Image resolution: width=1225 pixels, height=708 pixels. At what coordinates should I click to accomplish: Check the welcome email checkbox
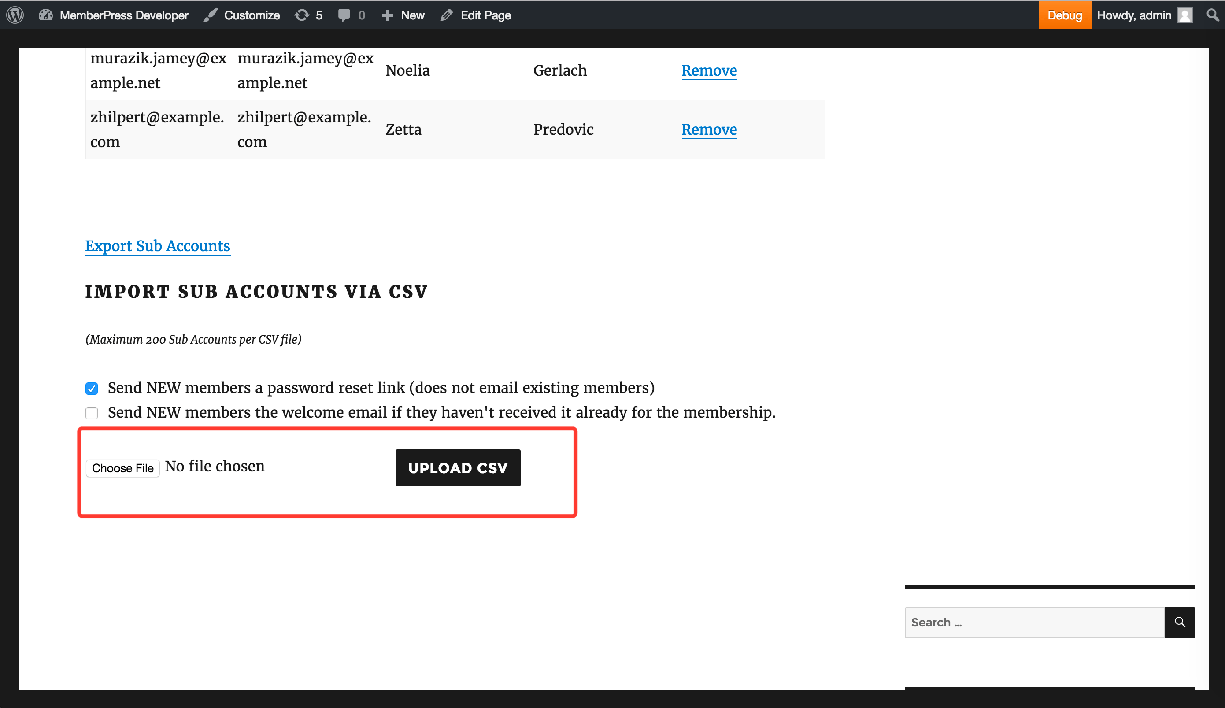click(x=91, y=413)
